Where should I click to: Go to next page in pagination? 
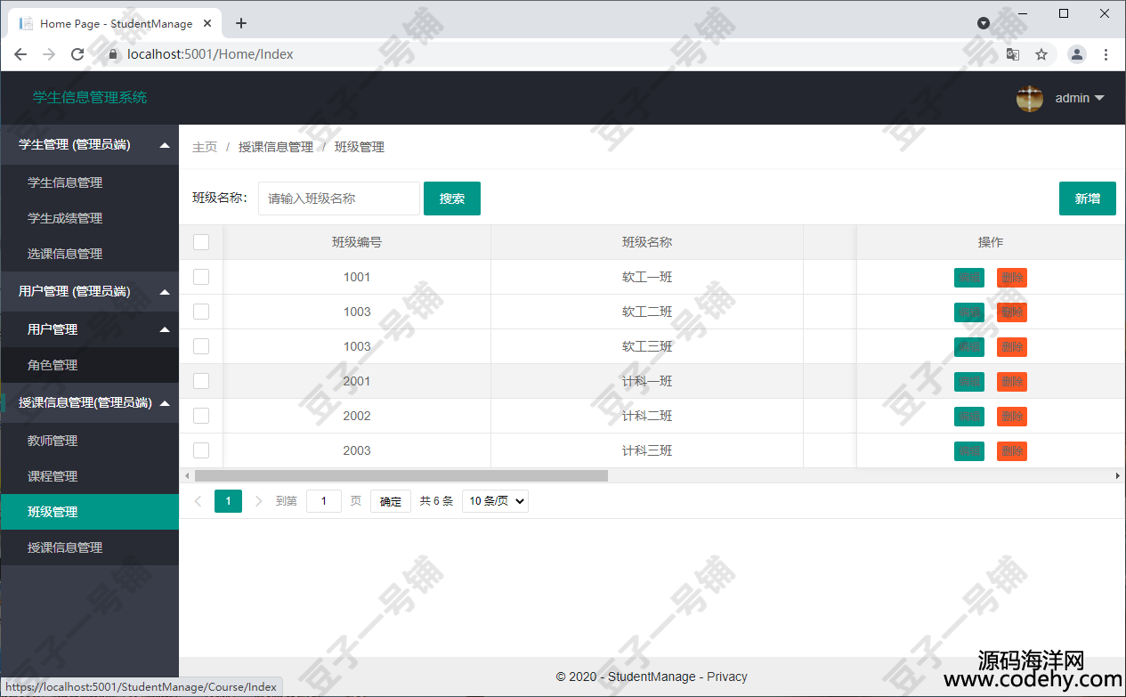click(259, 501)
